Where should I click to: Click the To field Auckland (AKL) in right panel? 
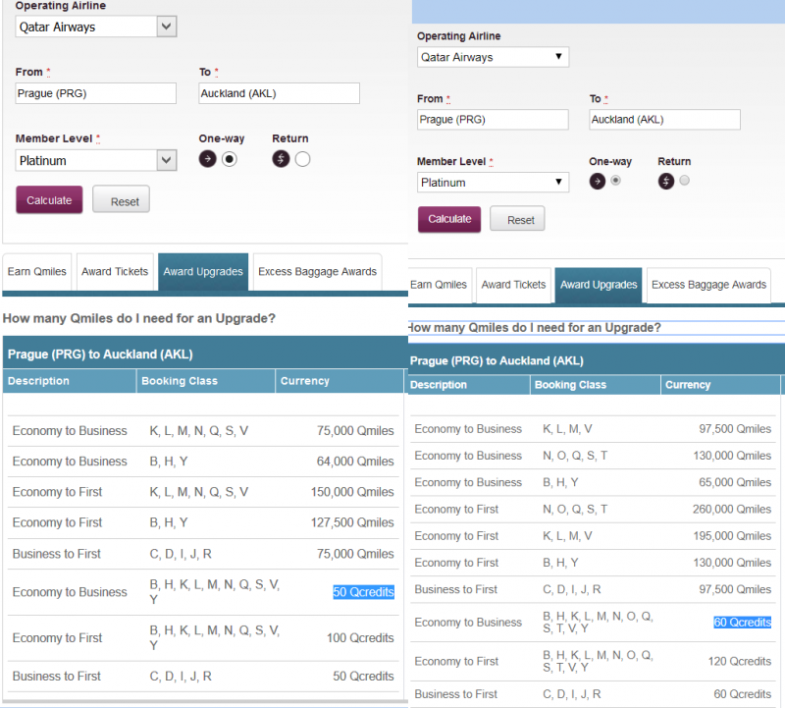(664, 119)
